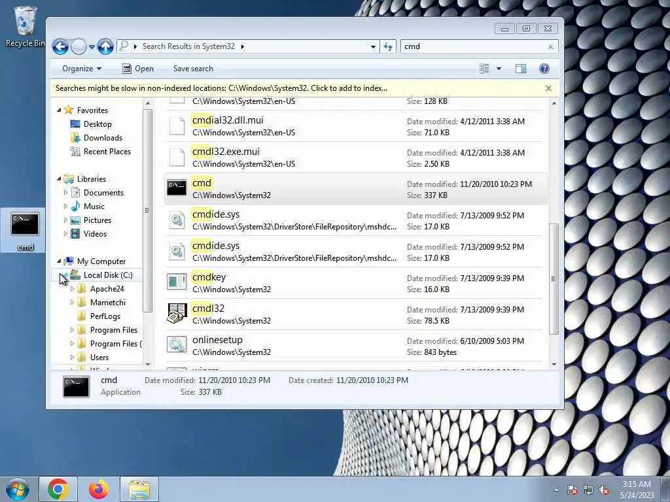Select the onlinesetup result icon
This screenshot has height=502, width=670.
[177, 345]
